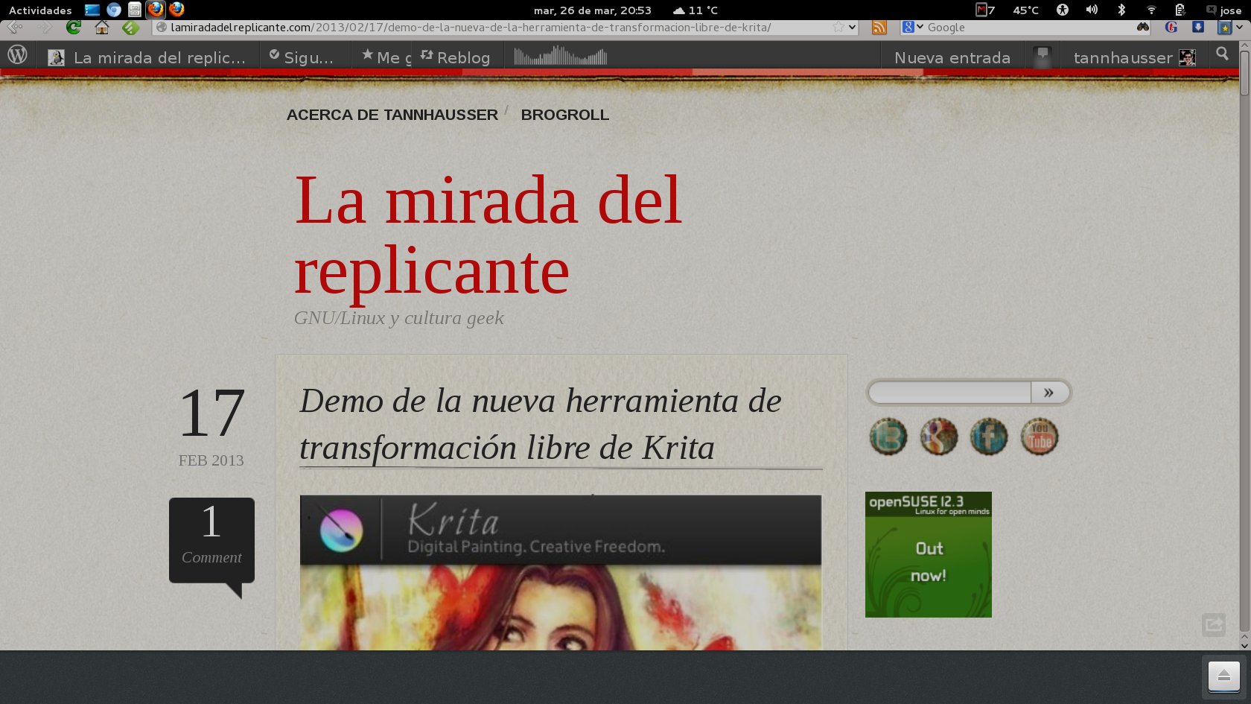
Task: Open the file manager icon in the top panel
Action: (x=135, y=10)
